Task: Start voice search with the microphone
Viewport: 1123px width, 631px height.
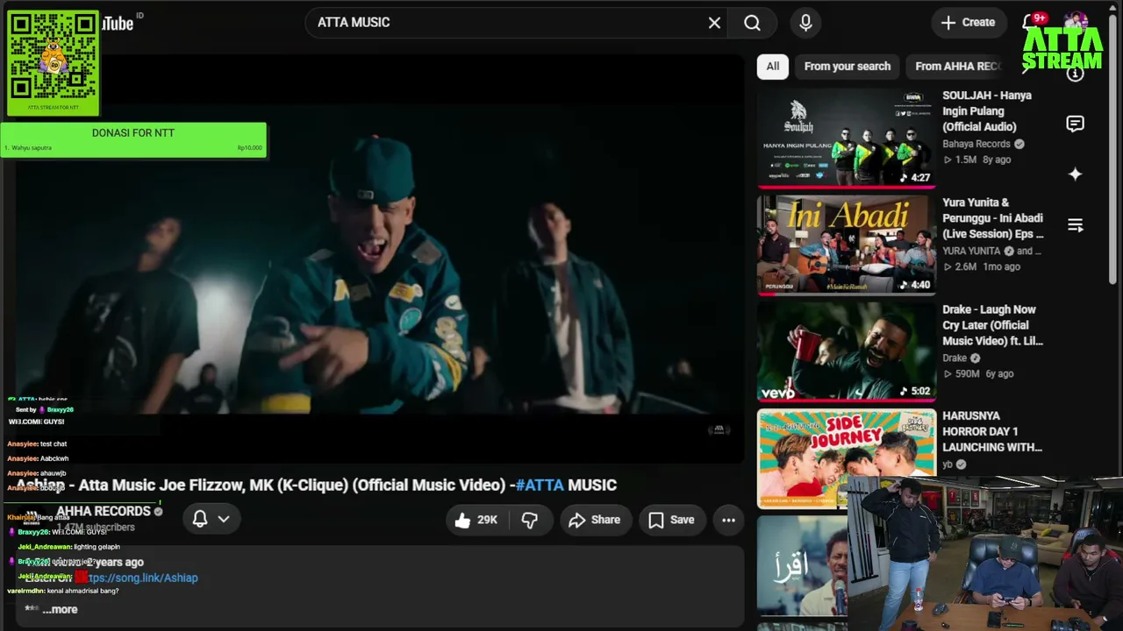Action: pyautogui.click(x=805, y=23)
